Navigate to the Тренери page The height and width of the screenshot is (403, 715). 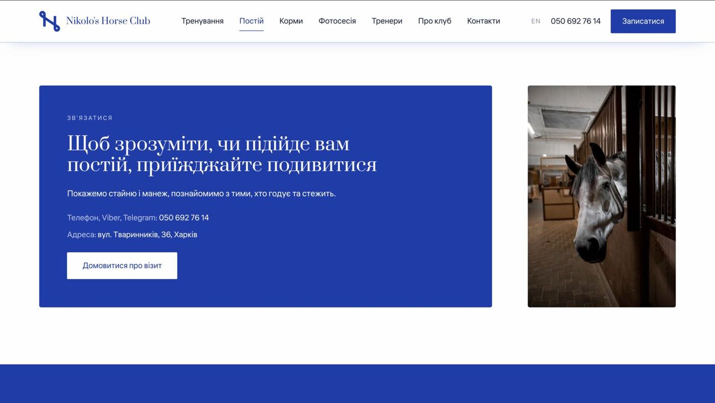pyautogui.click(x=387, y=21)
